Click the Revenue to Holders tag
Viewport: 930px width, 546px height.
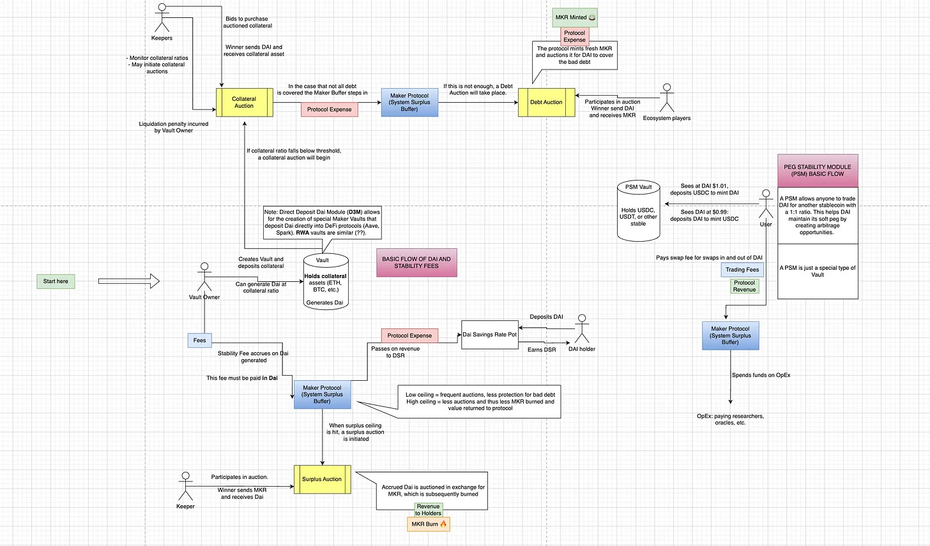tap(428, 510)
